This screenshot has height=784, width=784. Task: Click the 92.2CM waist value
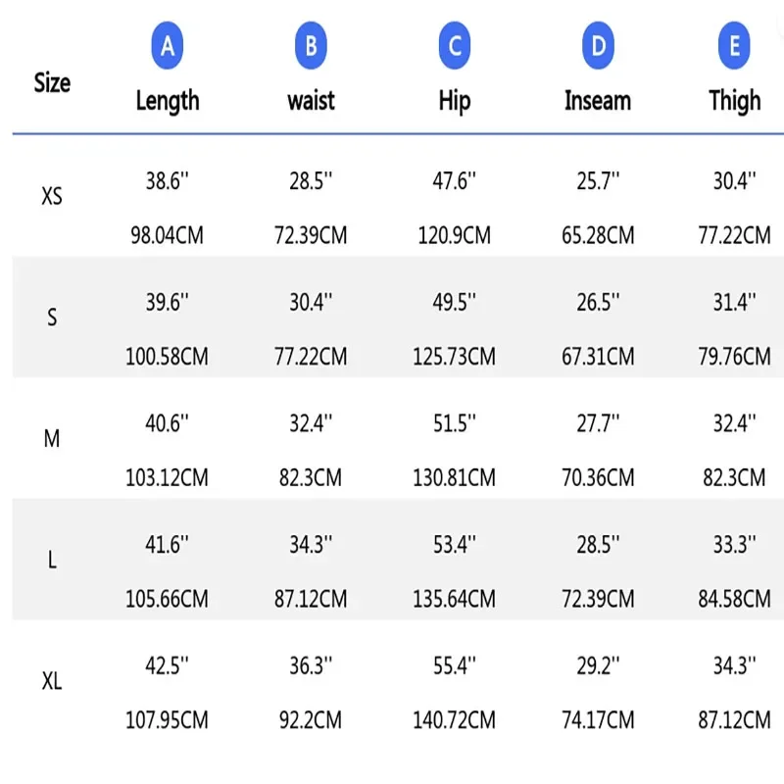[x=311, y=720]
